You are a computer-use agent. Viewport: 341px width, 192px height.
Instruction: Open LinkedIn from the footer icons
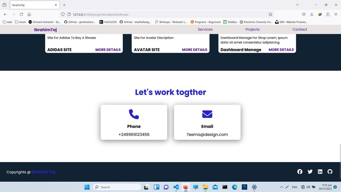click(320, 171)
